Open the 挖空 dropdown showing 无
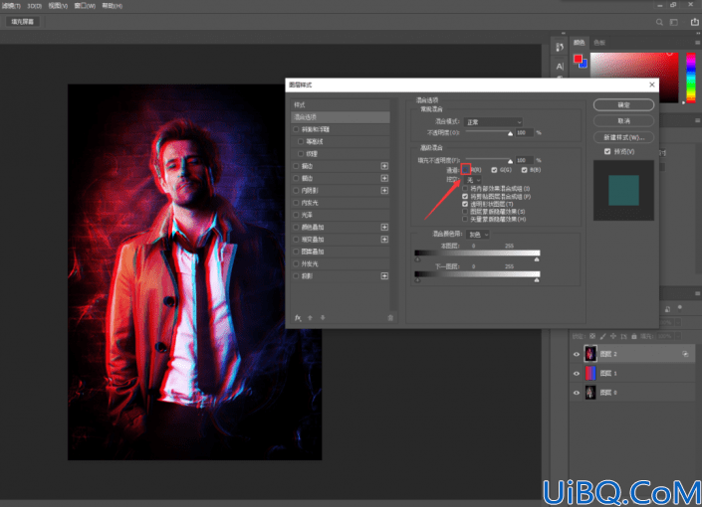The image size is (702, 507). point(473,180)
